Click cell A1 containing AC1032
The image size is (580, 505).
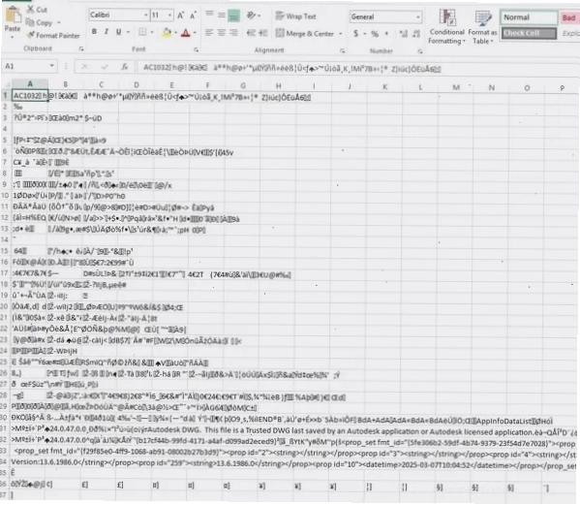click(x=30, y=96)
